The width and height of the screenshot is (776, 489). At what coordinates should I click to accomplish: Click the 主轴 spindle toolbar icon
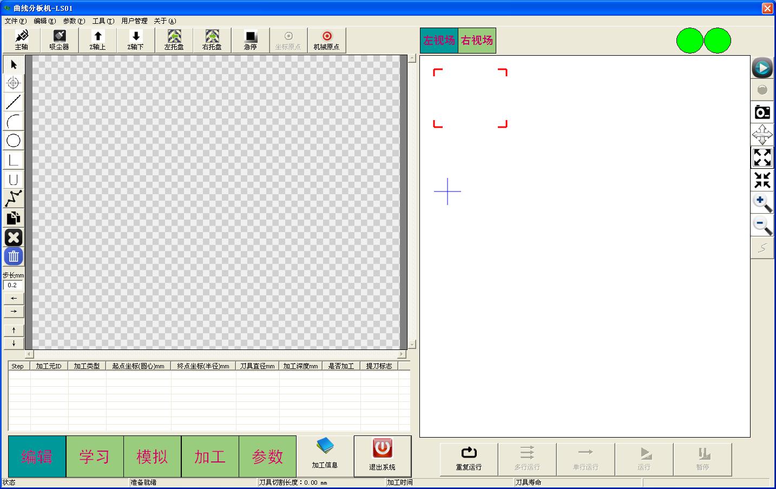[22, 40]
